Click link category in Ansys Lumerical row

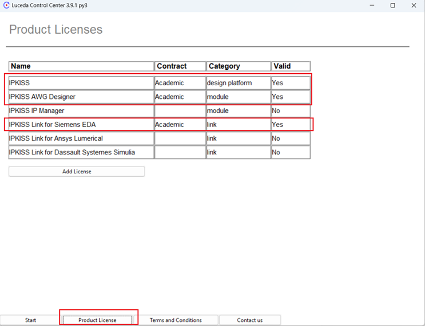click(x=239, y=138)
